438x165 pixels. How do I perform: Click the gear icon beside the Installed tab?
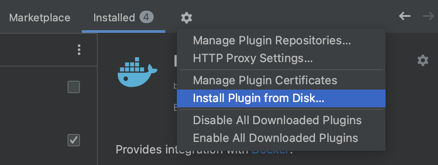(186, 18)
